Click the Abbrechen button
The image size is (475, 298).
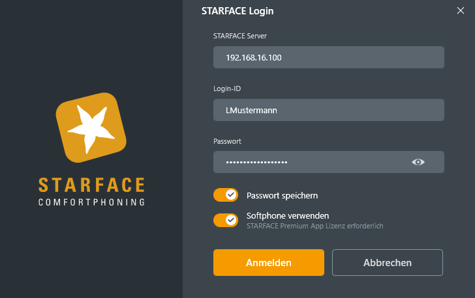coord(388,262)
